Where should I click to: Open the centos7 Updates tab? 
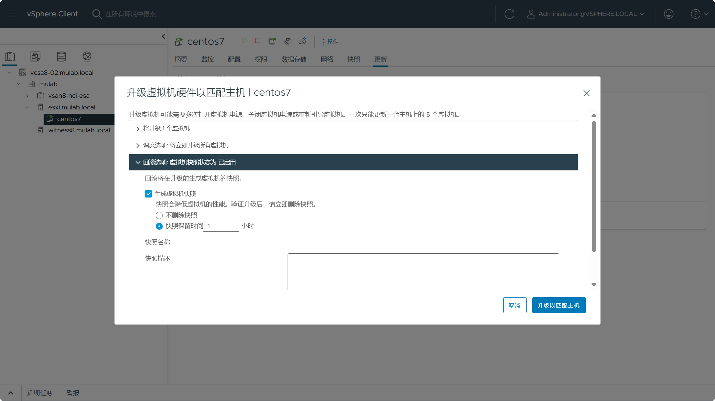point(380,59)
